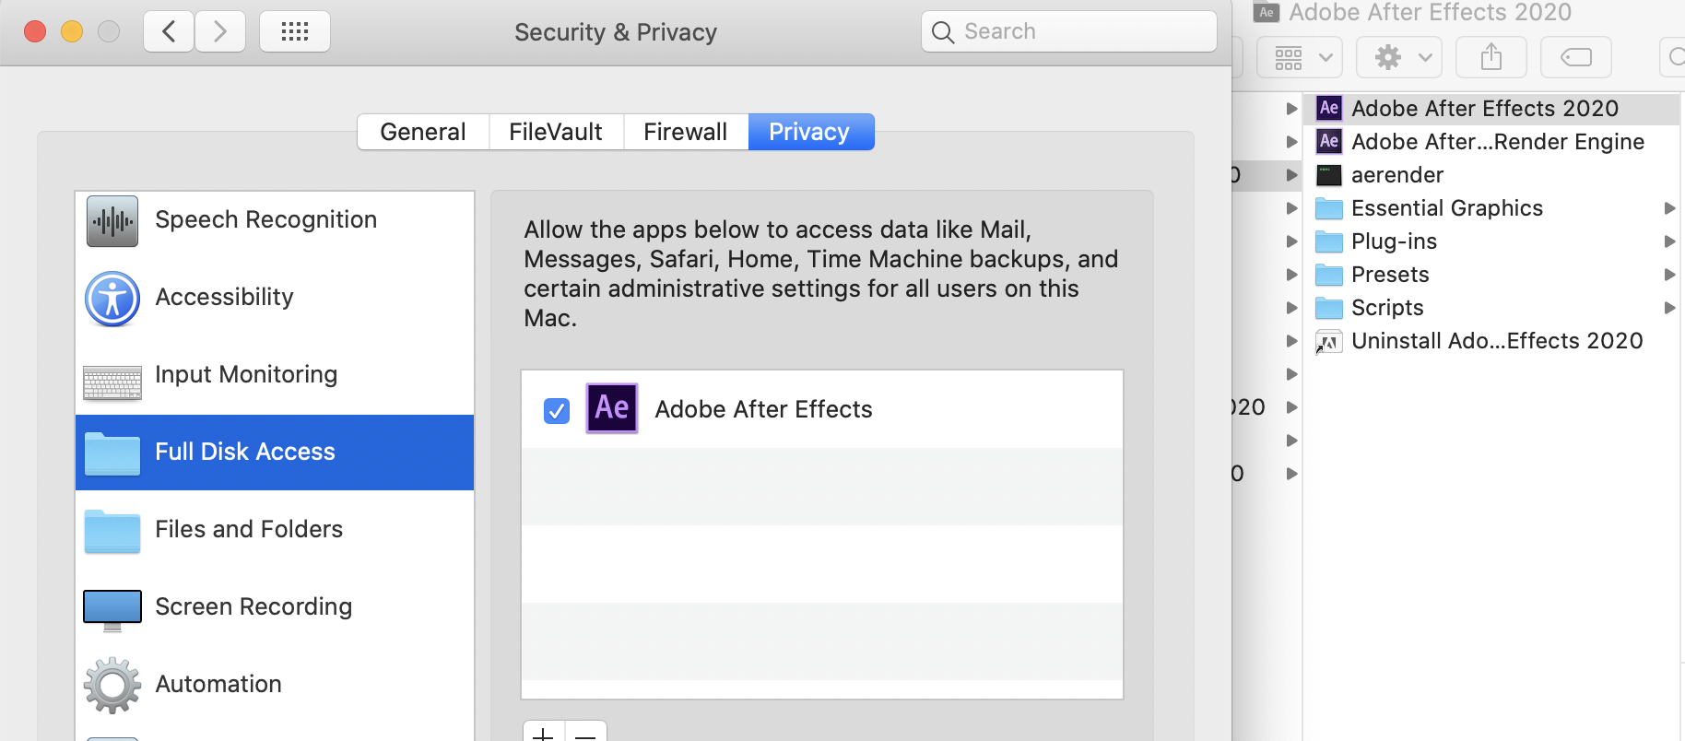1685x741 pixels.
Task: Click the aerender terminal icon
Action: (x=1330, y=174)
